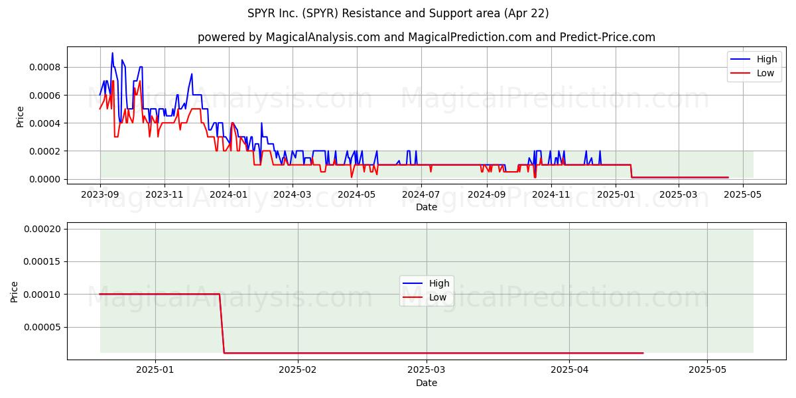Click the top chart x-axis label '2025-05'

[742, 194]
